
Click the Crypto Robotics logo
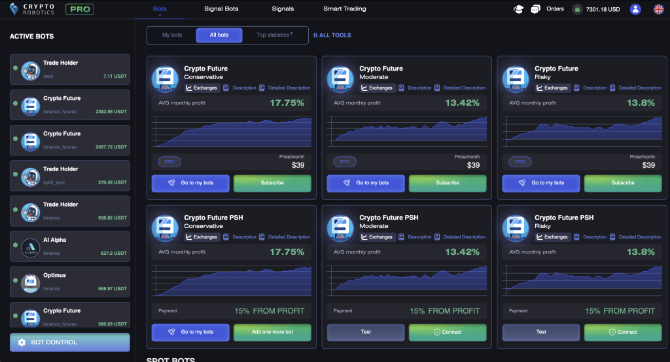tap(32, 9)
